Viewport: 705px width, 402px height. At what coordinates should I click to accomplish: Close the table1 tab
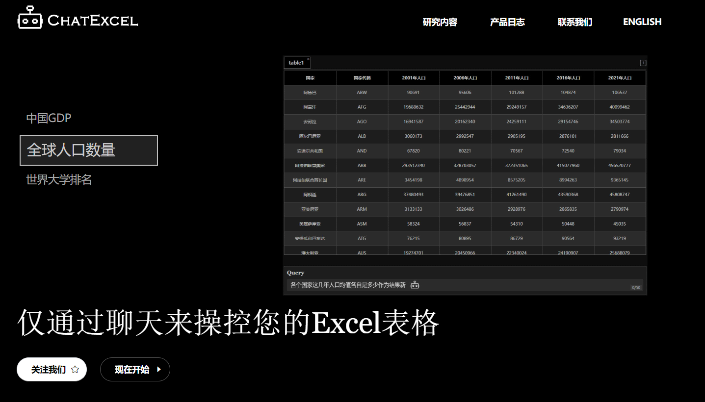tap(308, 59)
